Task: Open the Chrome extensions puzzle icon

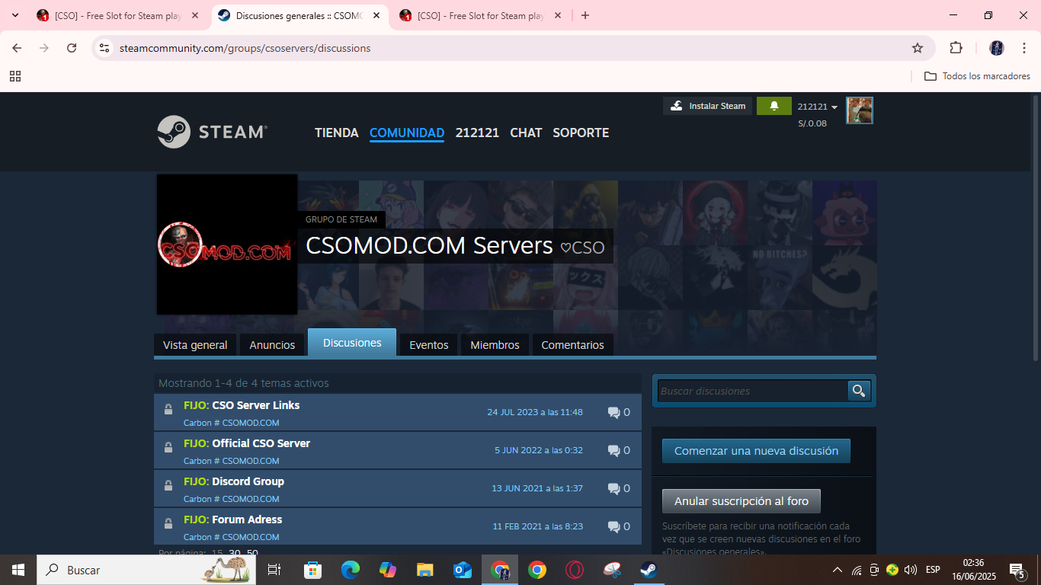Action: (x=956, y=48)
